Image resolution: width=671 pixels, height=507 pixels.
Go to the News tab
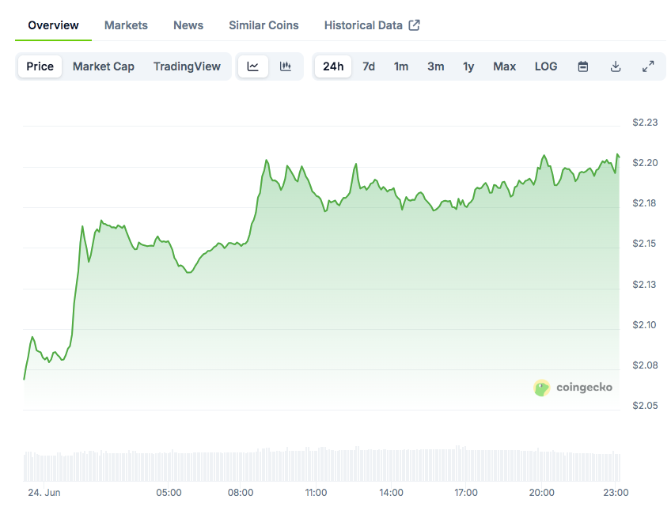(188, 25)
